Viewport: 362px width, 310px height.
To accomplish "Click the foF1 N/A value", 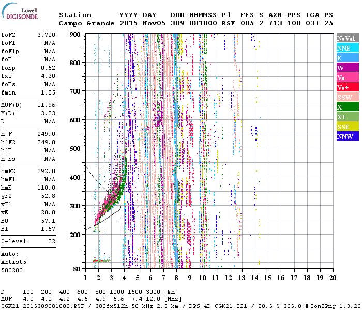I will tap(50, 43).
